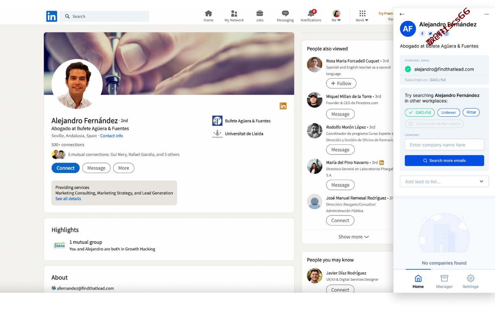Open José Manuel Remesal Rodríguez's avatar

click(x=315, y=202)
